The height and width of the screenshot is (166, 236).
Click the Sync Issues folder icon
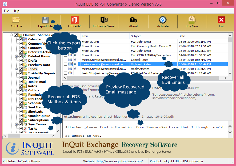point(25,124)
